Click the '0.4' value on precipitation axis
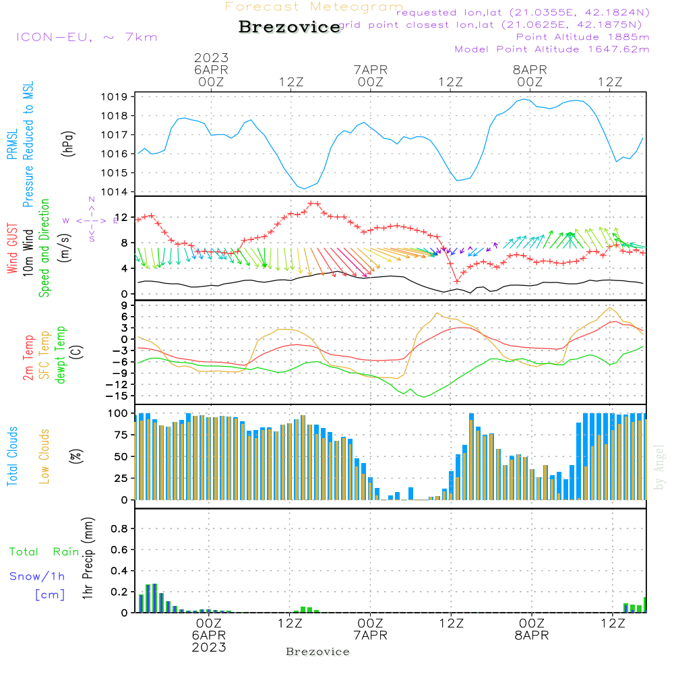Image resolution: width=674 pixels, height=674 pixels. point(119,571)
